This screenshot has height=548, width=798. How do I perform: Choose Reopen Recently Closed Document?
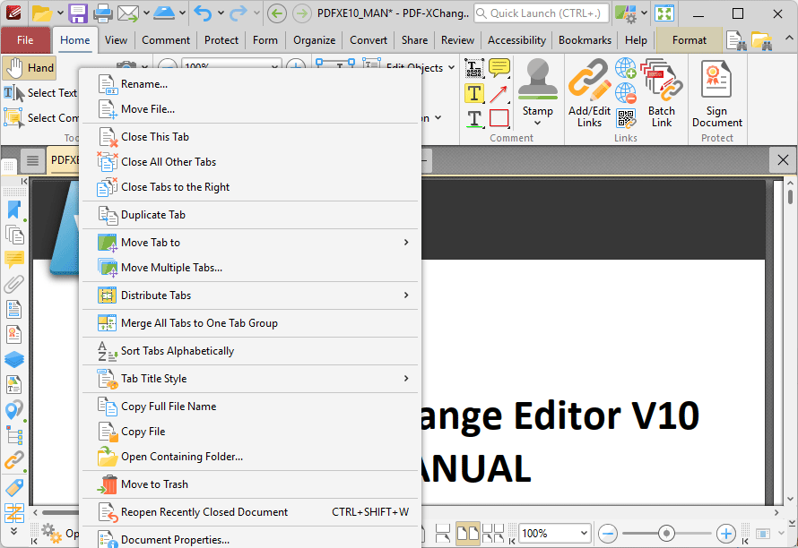[249, 512]
